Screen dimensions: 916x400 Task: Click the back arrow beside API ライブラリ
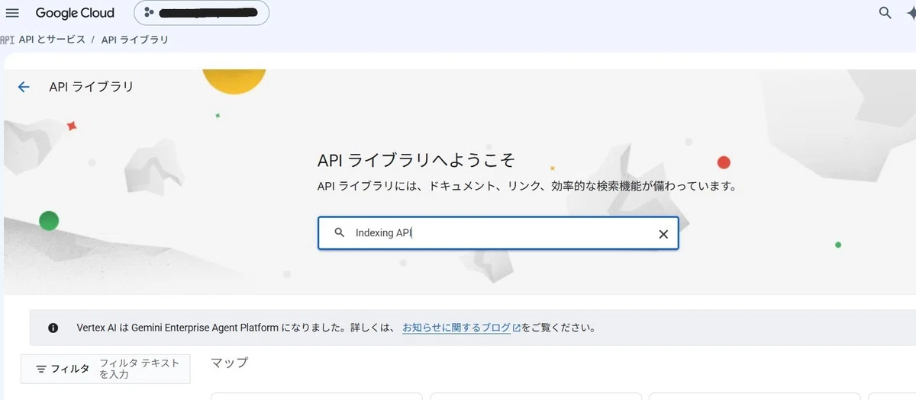coord(24,87)
